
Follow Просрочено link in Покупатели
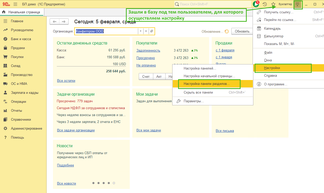146,58
